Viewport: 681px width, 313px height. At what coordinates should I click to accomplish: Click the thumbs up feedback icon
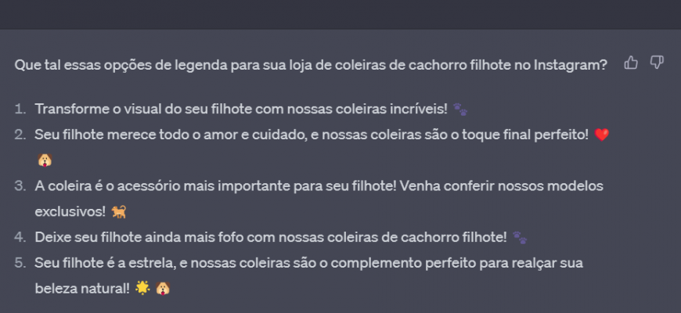coord(631,63)
